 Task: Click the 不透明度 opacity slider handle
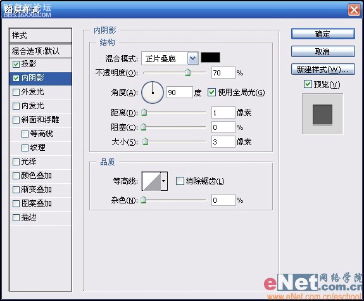point(187,72)
